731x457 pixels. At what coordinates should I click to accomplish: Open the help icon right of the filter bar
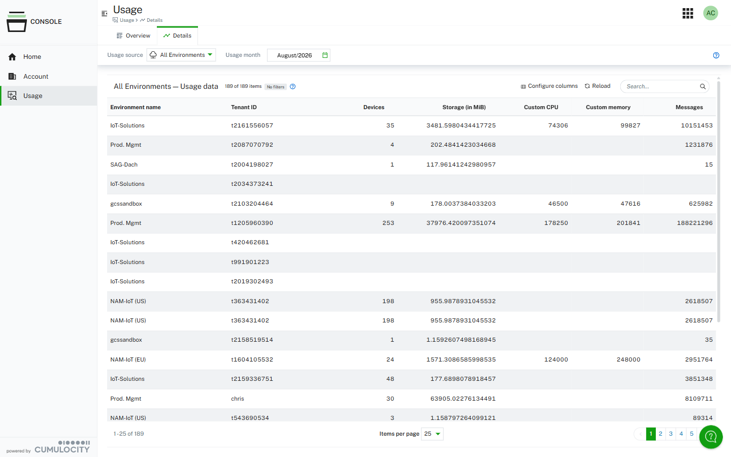(x=716, y=55)
